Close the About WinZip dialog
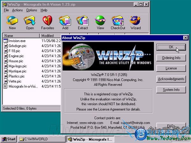This screenshot has width=191, height=143. tap(186, 38)
